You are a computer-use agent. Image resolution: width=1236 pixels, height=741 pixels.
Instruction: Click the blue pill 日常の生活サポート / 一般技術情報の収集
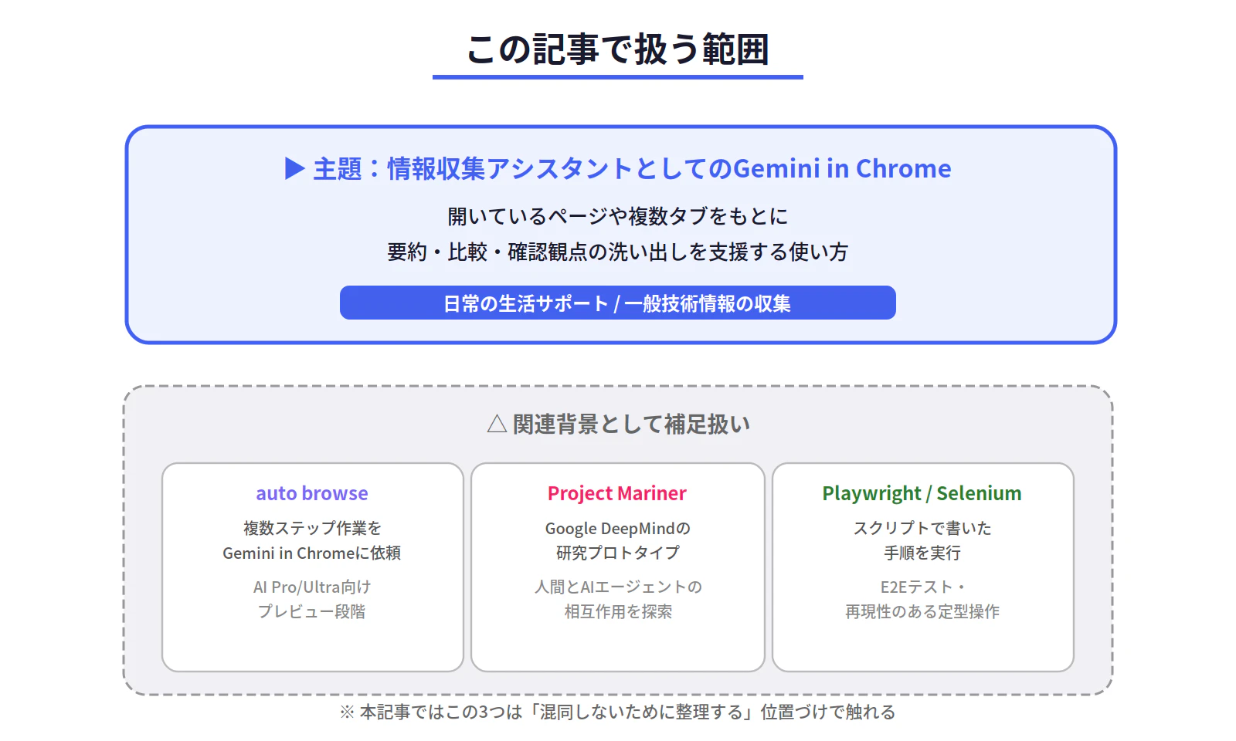click(618, 303)
